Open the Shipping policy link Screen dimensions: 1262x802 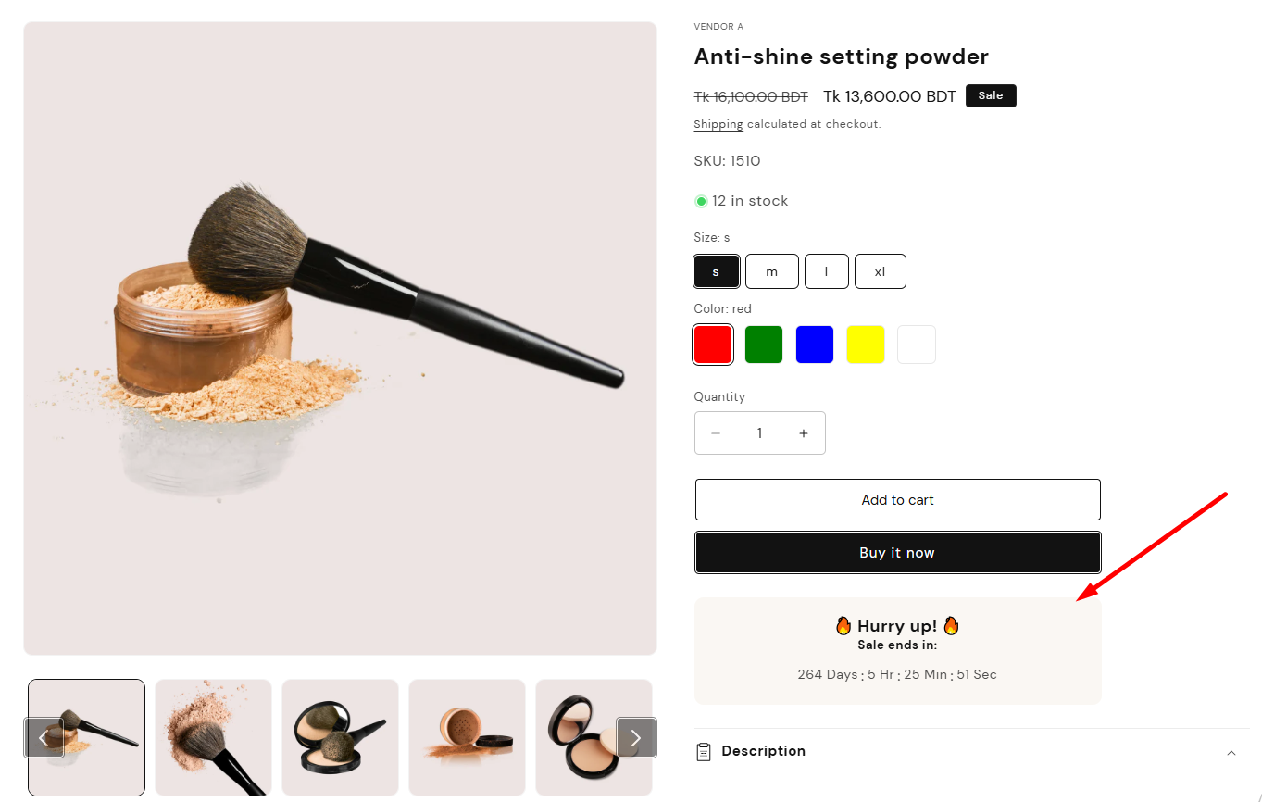[x=718, y=124]
